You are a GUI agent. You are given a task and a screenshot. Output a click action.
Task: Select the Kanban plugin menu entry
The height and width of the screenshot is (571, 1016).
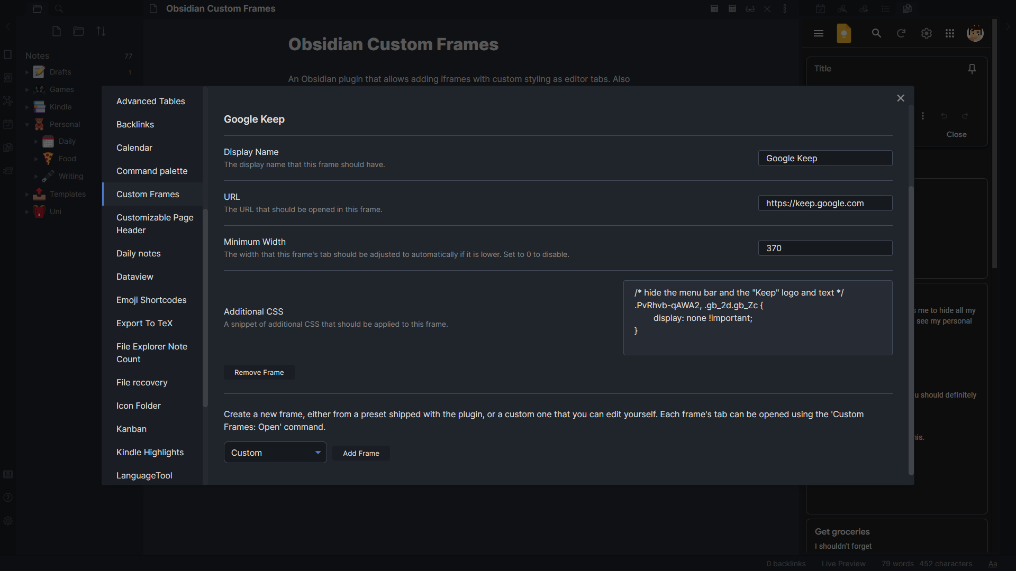pos(131,429)
